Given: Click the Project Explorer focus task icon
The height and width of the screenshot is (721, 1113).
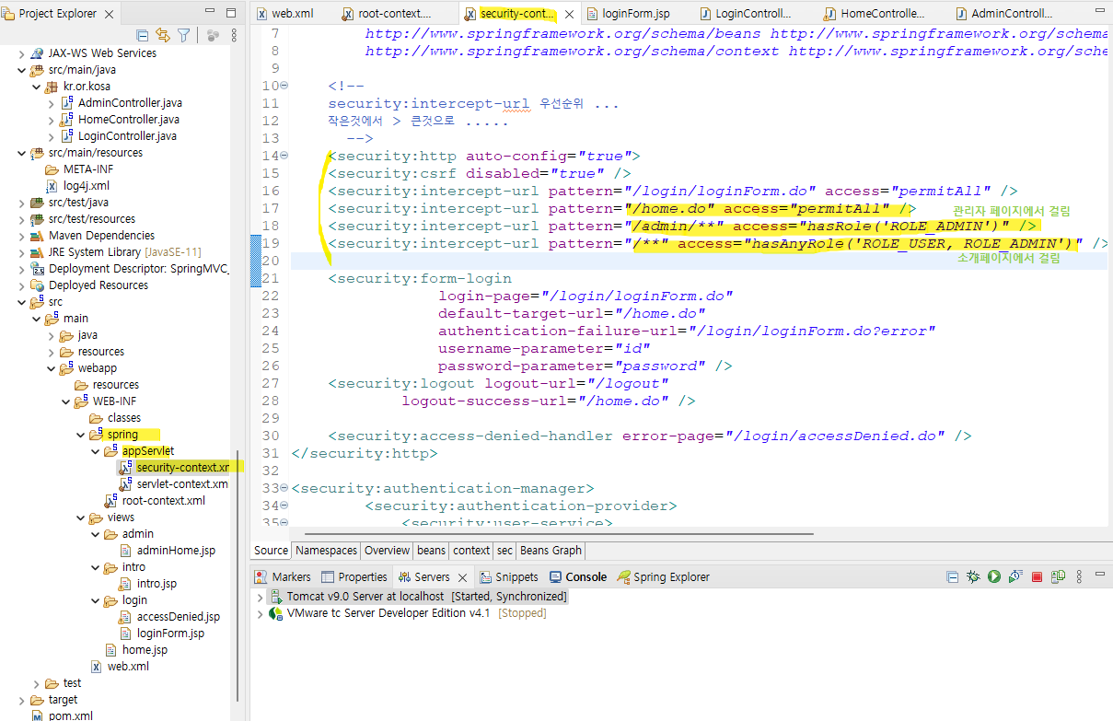Looking at the screenshot, I should point(213,35).
